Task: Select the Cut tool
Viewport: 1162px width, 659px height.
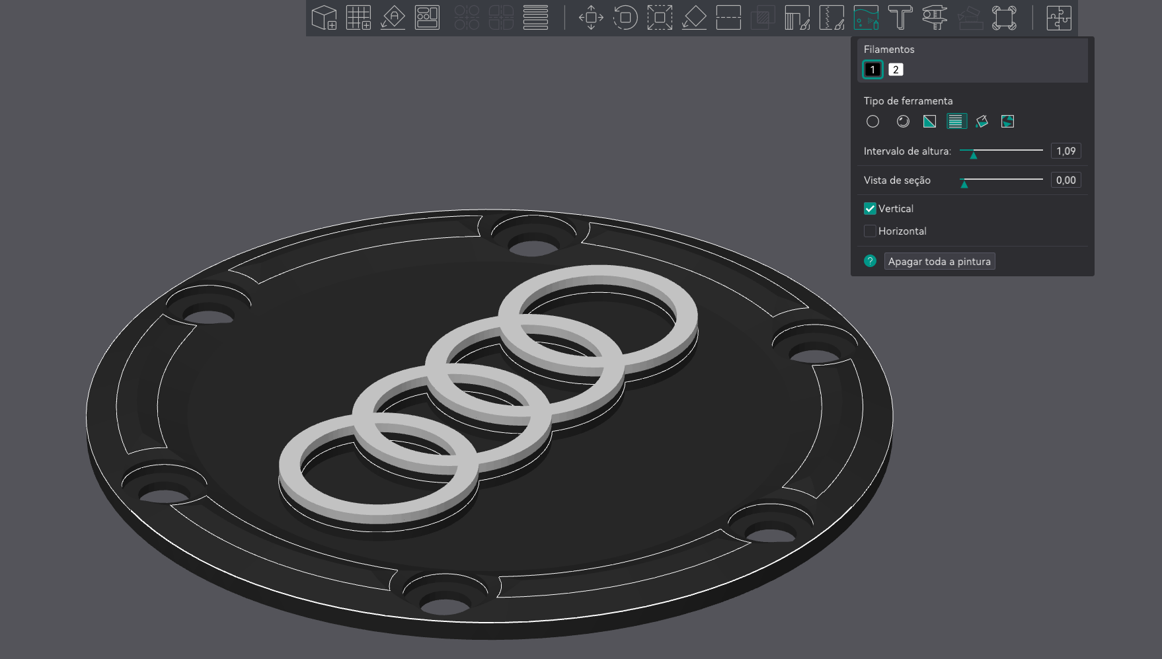Action: pyautogui.click(x=728, y=18)
